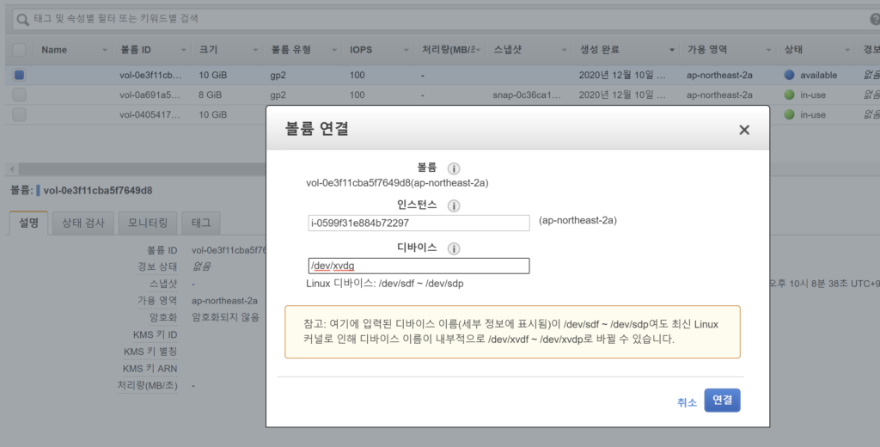This screenshot has height=447, width=880.
Task: Click the green in-use status of vol-0a691a5
Action: click(x=790, y=95)
